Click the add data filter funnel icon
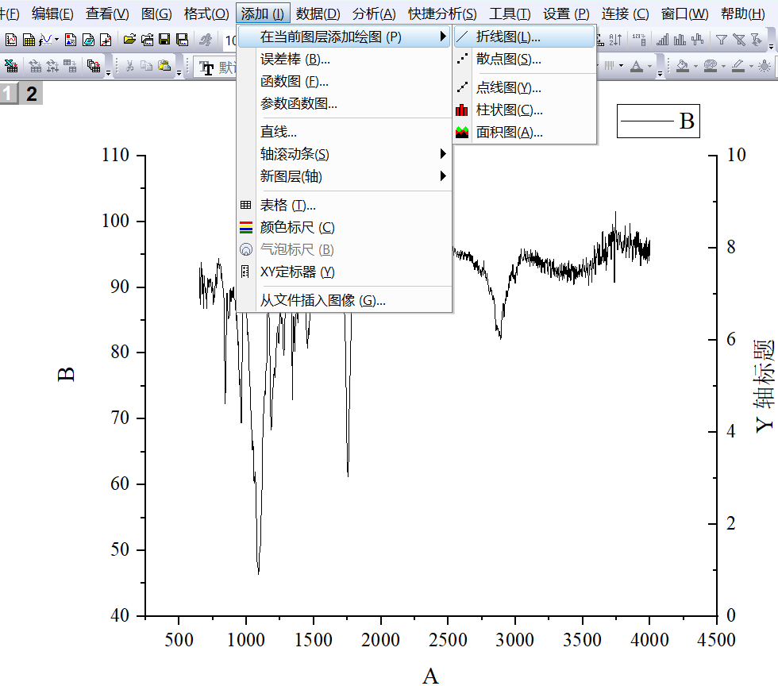This screenshot has width=778, height=686. pos(720,40)
